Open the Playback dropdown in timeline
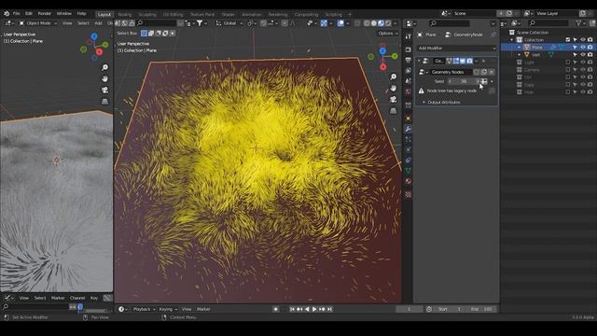The image size is (597, 336). [x=144, y=309]
